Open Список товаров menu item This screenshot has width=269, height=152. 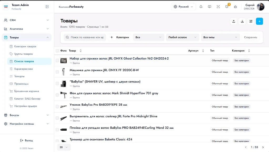click(x=29, y=61)
